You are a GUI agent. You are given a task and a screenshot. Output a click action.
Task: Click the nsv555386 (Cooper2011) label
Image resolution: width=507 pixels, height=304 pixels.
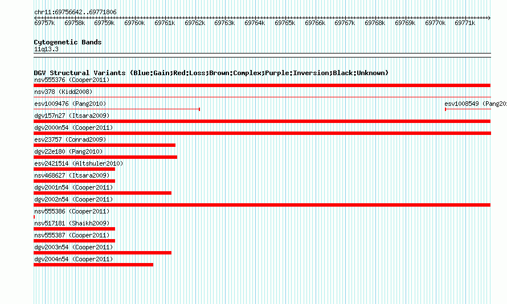click(x=72, y=211)
